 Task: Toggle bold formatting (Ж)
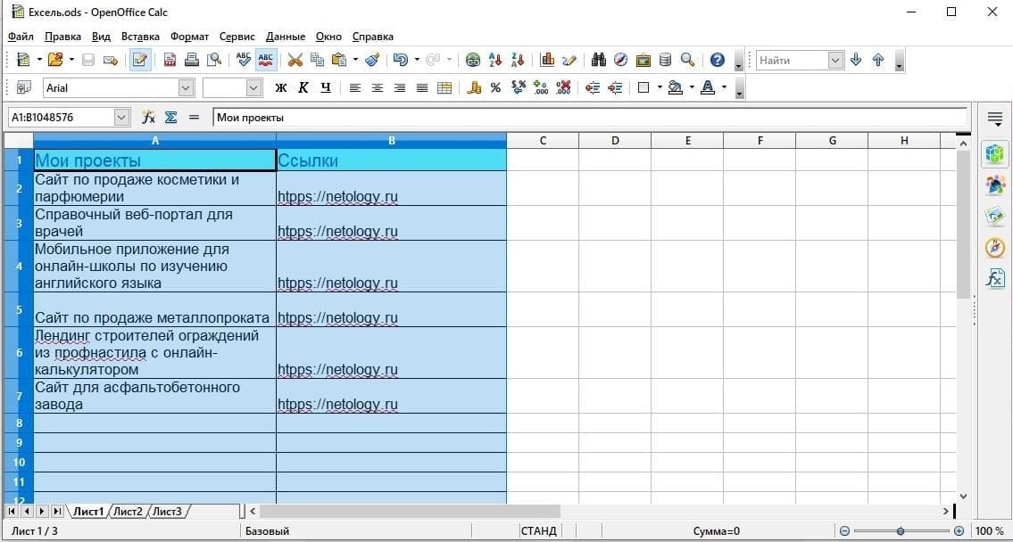(x=281, y=87)
